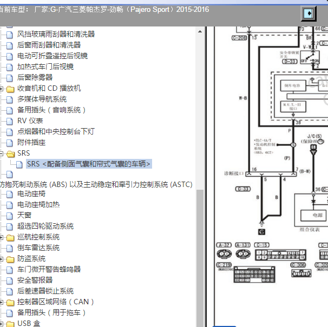Select 巡航控制系统 folder label
Image resolution: width=328 pixels, height=327 pixels.
38,237
